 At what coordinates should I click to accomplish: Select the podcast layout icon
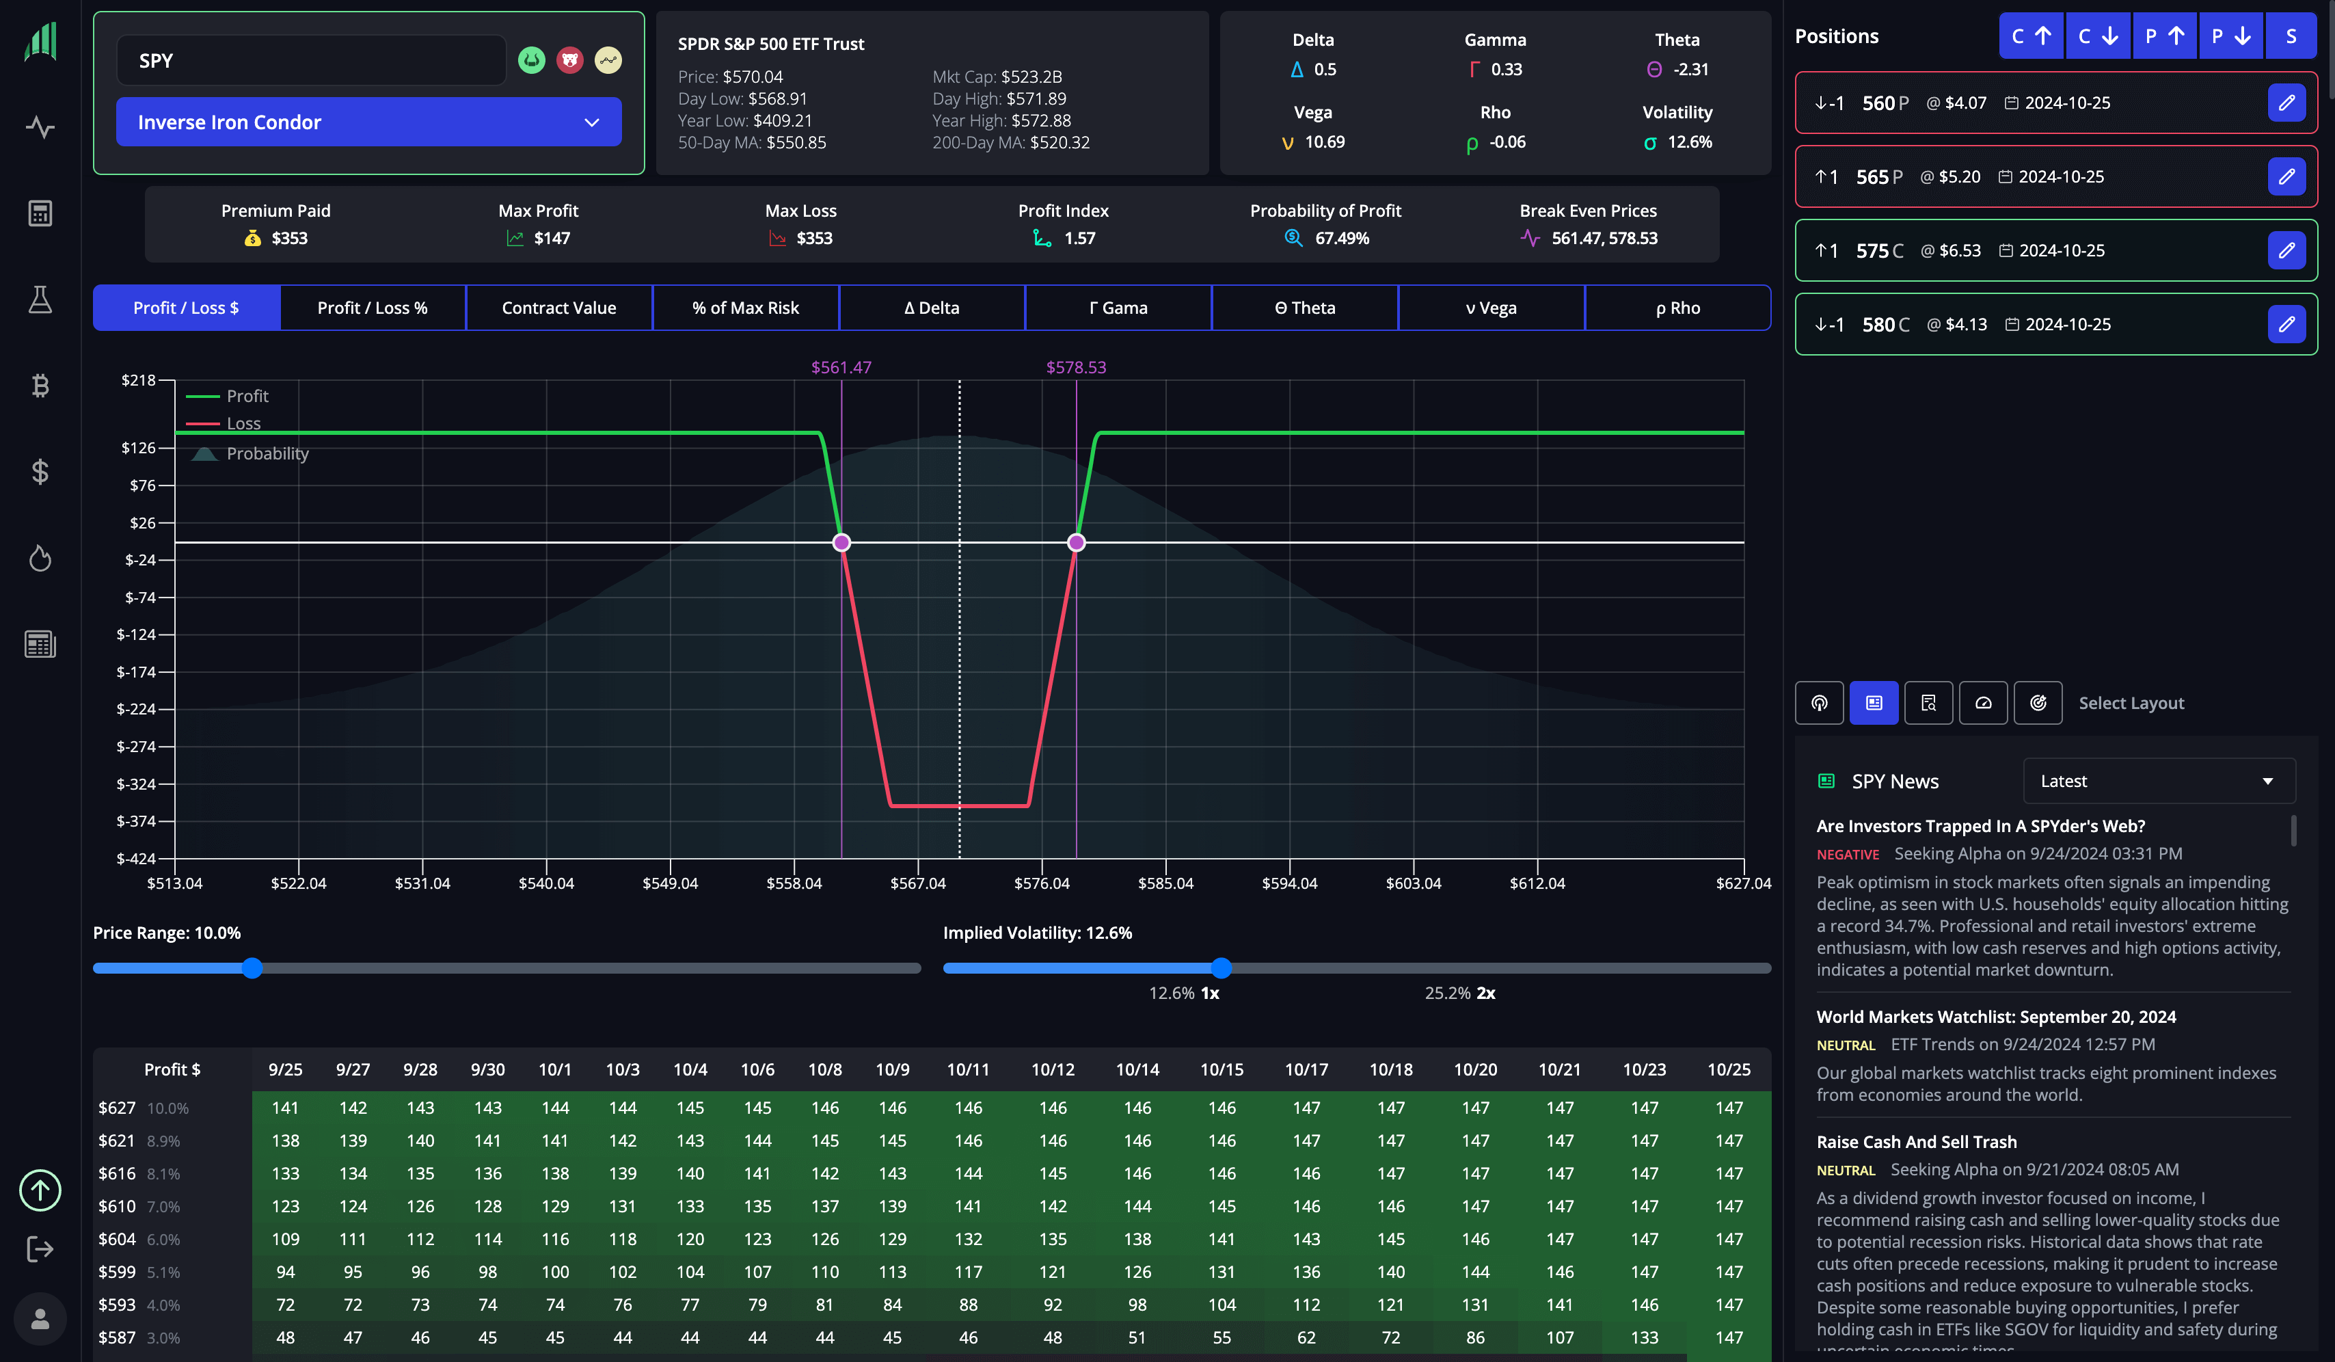(x=1819, y=704)
